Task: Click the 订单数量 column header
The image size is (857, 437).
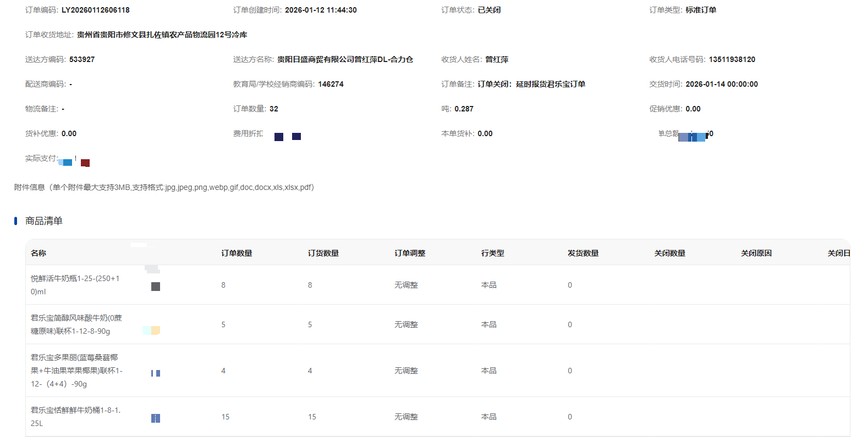Action: pos(237,253)
